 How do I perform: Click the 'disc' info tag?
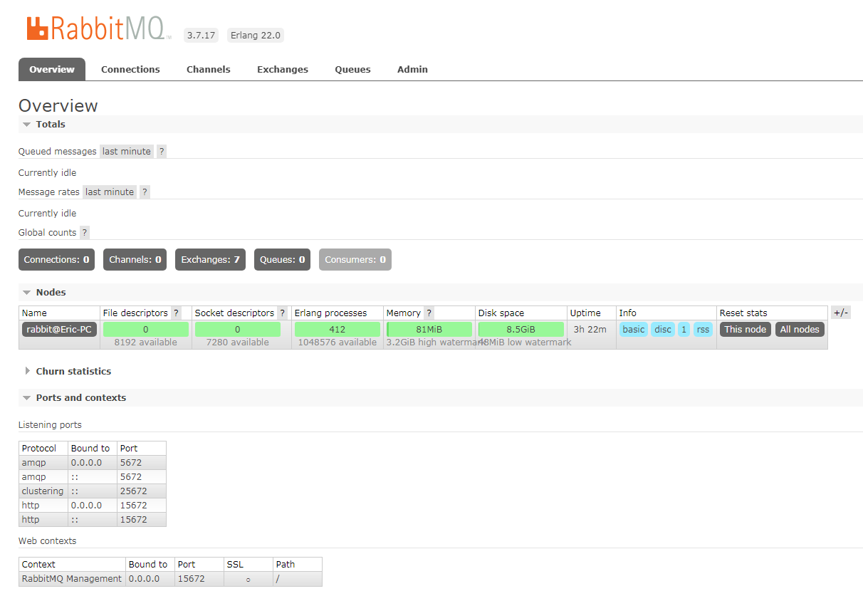(663, 329)
